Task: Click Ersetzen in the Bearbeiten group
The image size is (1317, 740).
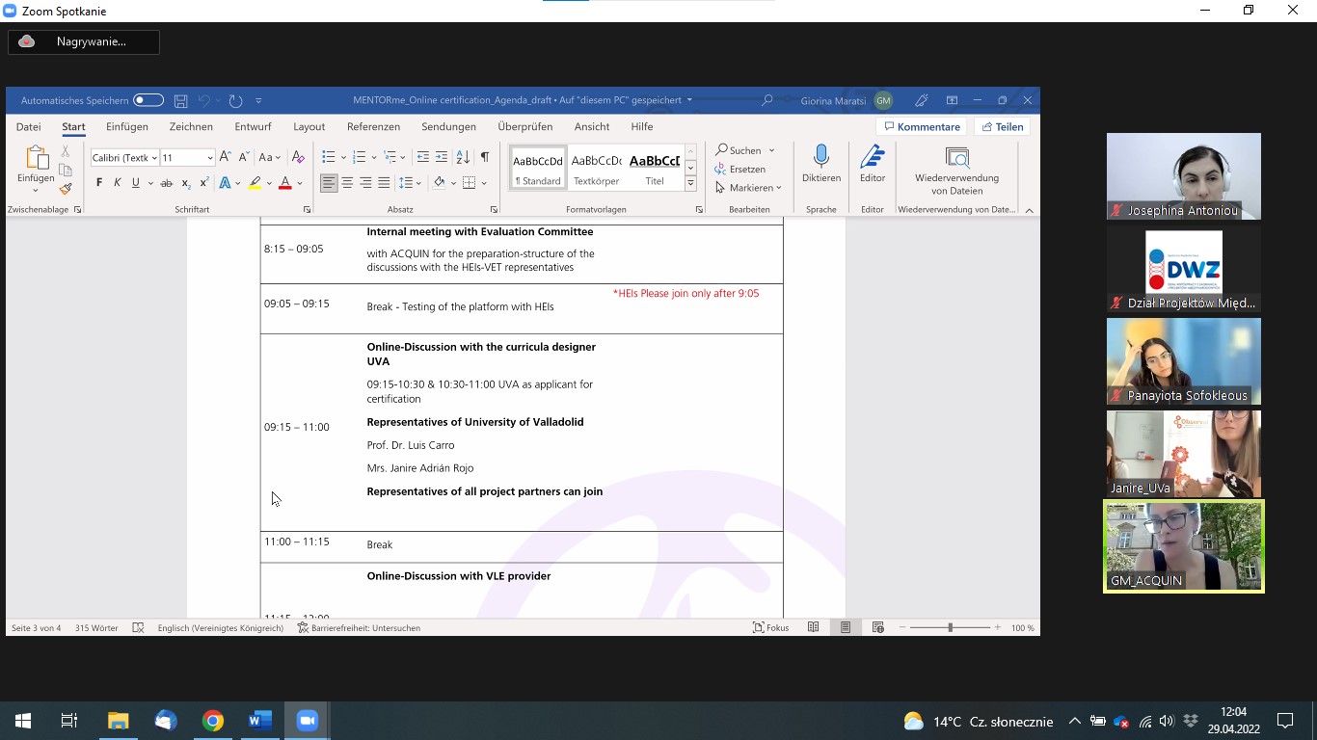Action: [x=740, y=170]
